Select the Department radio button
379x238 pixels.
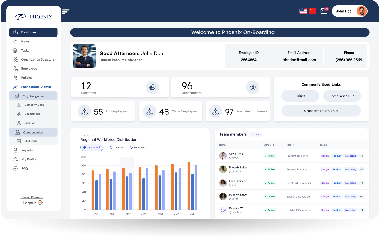(131, 147)
